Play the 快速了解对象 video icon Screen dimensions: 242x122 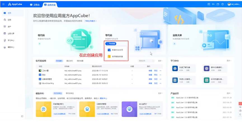coord(175,68)
